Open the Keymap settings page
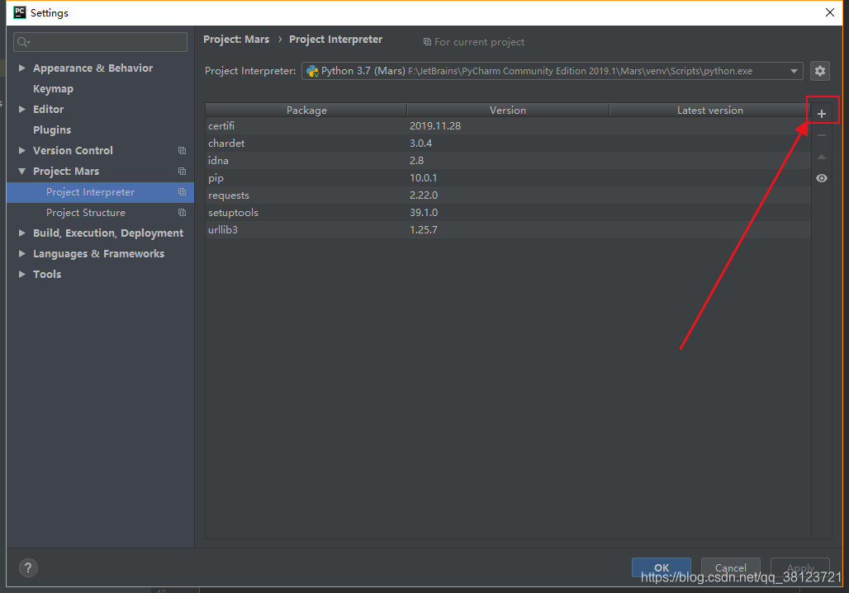Screen dimensions: 849x593 tap(53, 88)
